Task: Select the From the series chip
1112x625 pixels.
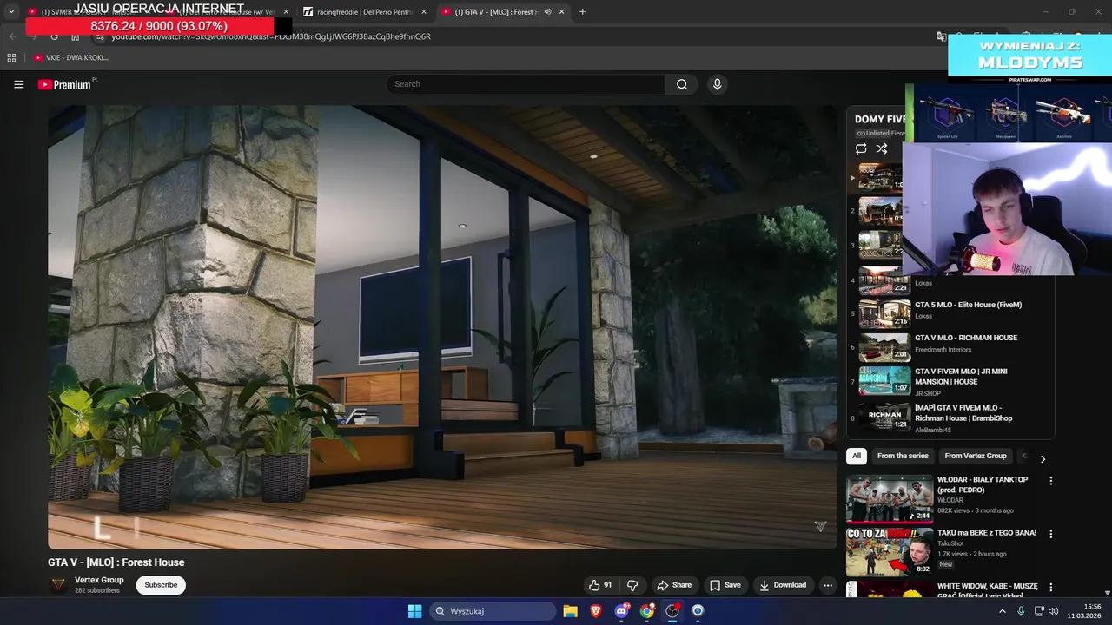Action: [x=903, y=456]
